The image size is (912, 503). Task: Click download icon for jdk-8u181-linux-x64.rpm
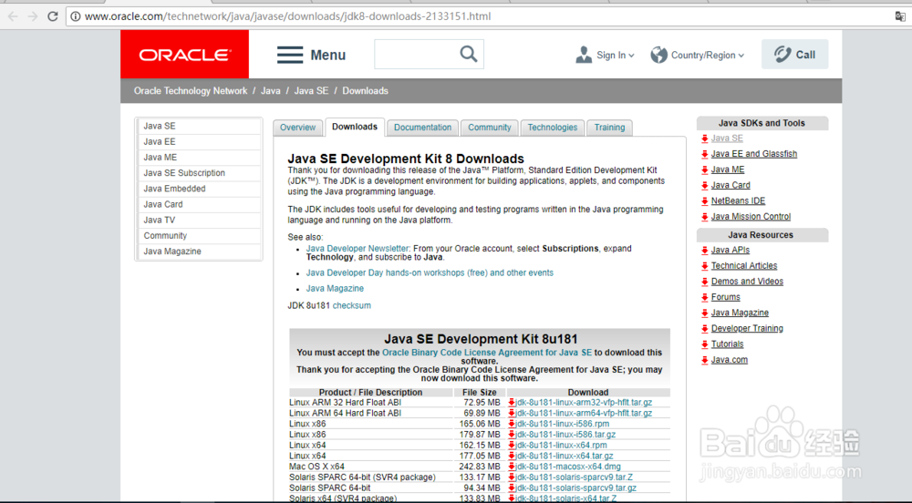(512, 445)
